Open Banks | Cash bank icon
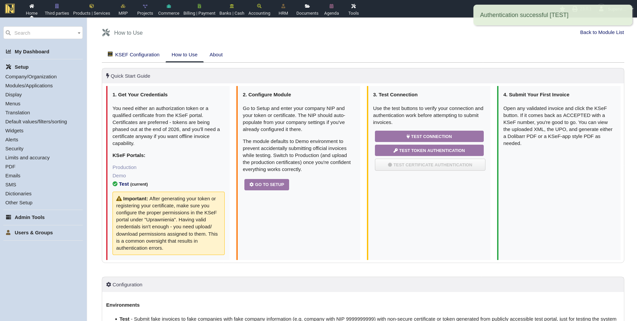This screenshot has width=637, height=321. [x=232, y=6]
